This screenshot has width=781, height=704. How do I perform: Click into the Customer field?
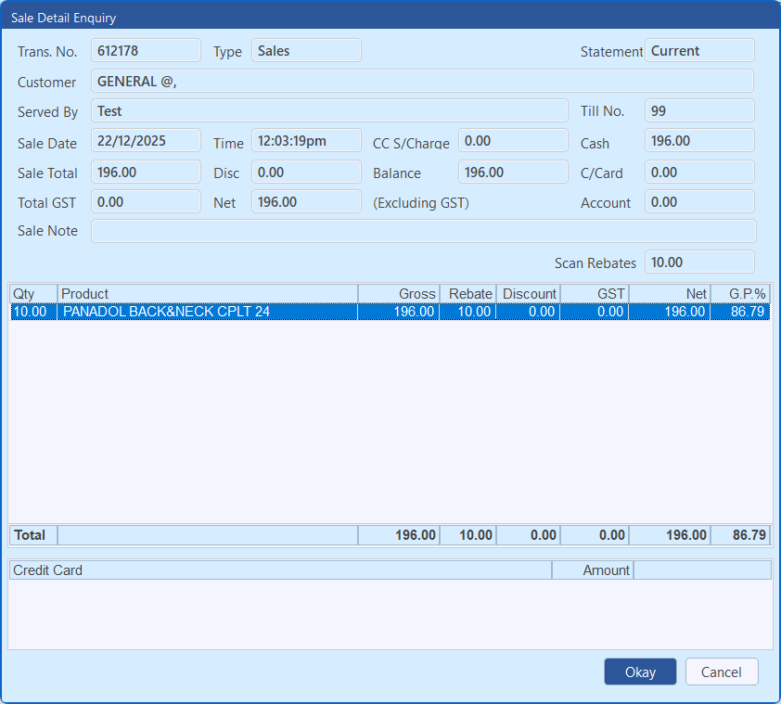(422, 82)
